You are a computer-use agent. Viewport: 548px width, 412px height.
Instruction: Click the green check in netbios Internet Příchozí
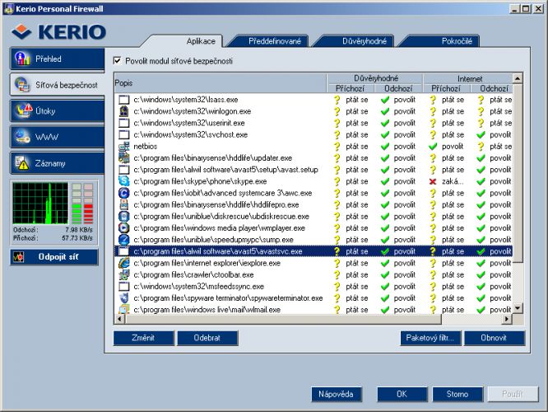[433, 147]
